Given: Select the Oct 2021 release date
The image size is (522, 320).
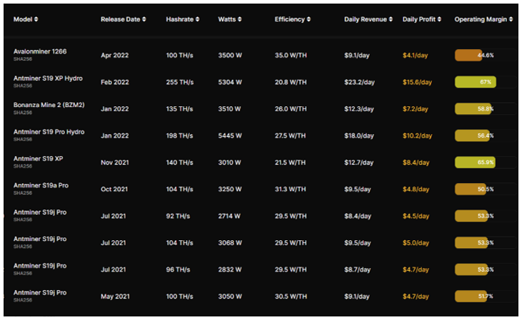Looking at the screenshot, I should point(114,189).
